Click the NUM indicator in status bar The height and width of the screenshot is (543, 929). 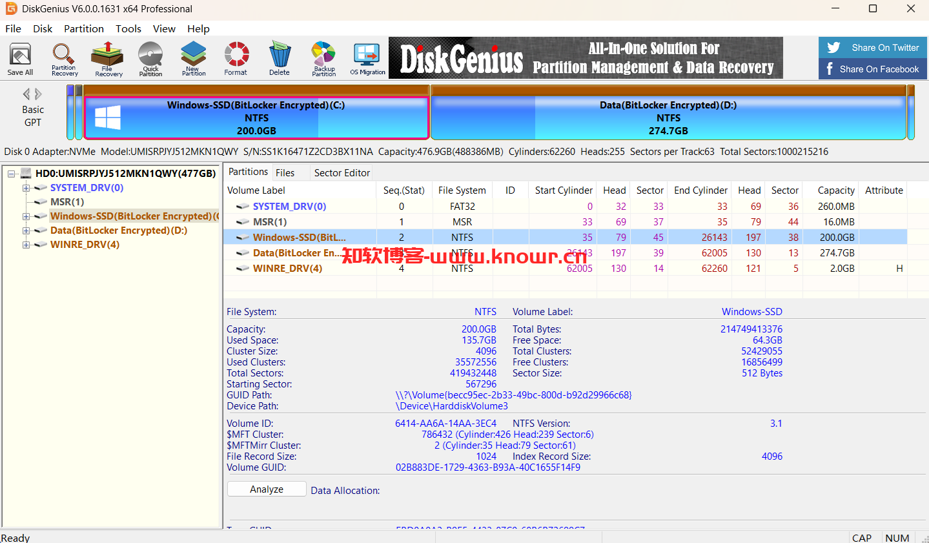[x=897, y=538]
